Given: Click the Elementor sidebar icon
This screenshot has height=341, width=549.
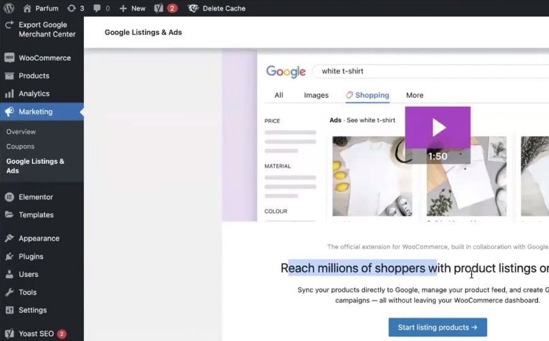Looking at the screenshot, I should click(9, 197).
